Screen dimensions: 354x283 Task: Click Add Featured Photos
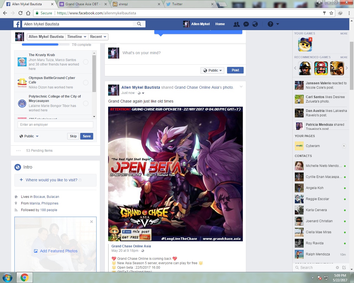(x=56, y=251)
